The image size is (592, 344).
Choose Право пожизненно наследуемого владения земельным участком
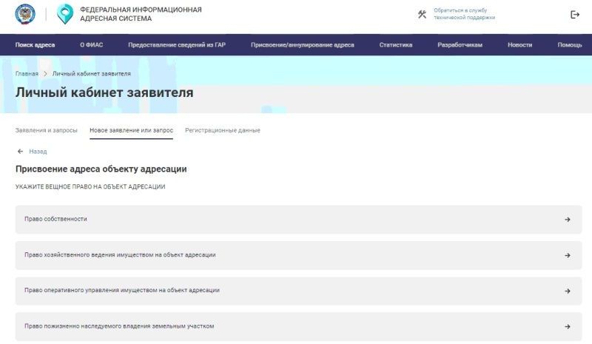pos(299,327)
